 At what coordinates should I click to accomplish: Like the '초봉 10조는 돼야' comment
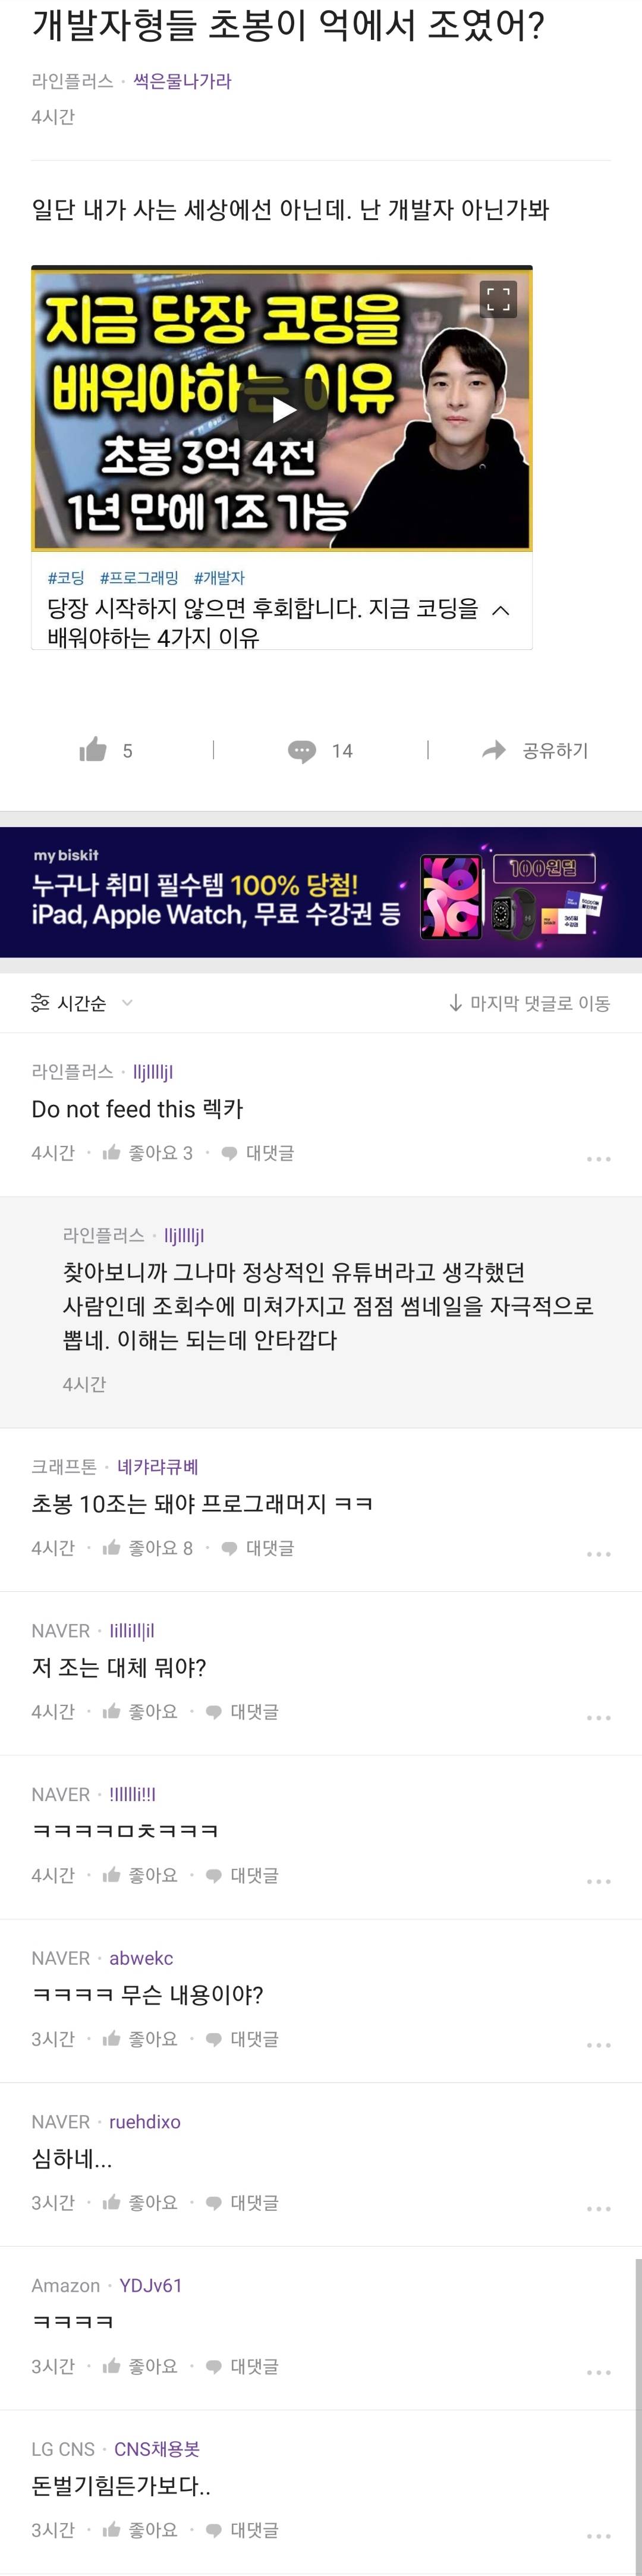[x=148, y=1548]
